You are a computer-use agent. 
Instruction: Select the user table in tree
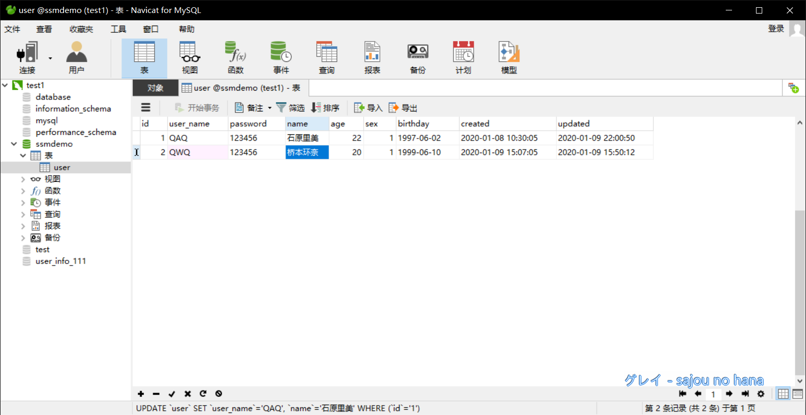(61, 168)
